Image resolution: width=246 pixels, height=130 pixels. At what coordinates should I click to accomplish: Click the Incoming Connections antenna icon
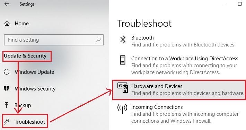click(x=122, y=109)
